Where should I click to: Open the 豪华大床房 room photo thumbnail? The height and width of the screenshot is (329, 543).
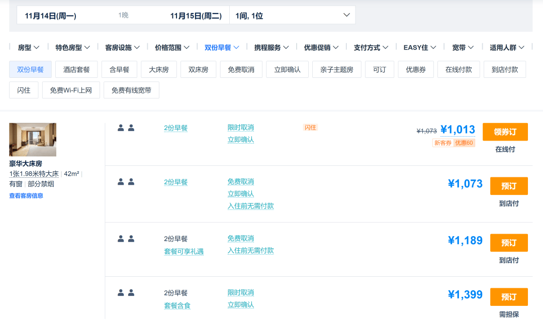33,140
